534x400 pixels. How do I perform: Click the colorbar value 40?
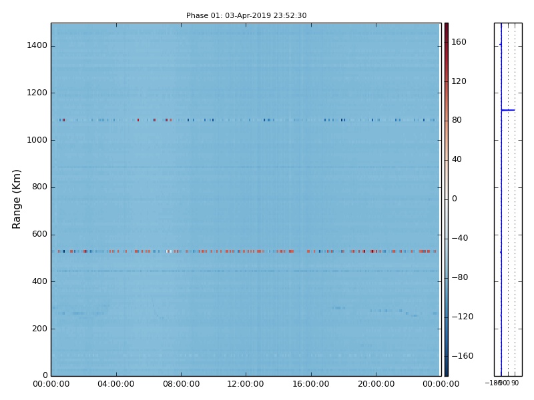[457, 159]
